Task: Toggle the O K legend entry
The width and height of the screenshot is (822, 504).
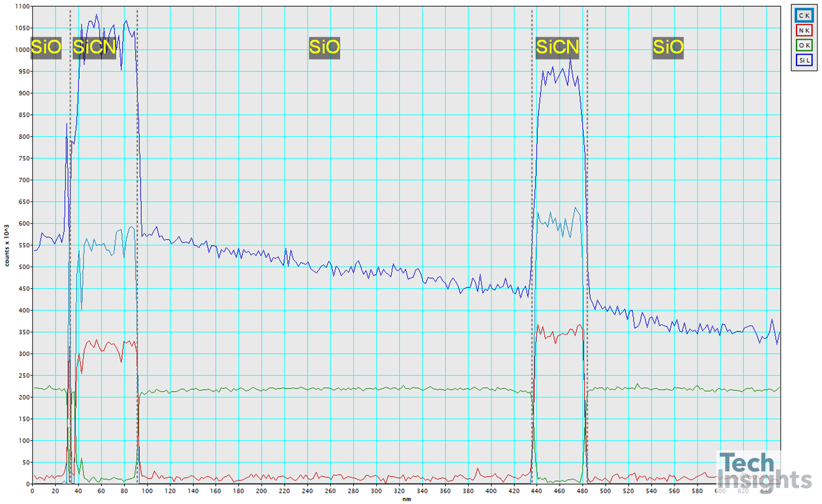Action: [x=803, y=45]
